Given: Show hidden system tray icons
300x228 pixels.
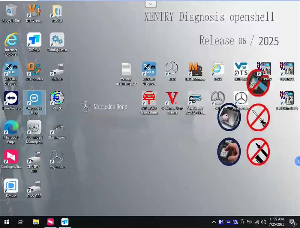Looking at the screenshot, I should coord(214,222).
